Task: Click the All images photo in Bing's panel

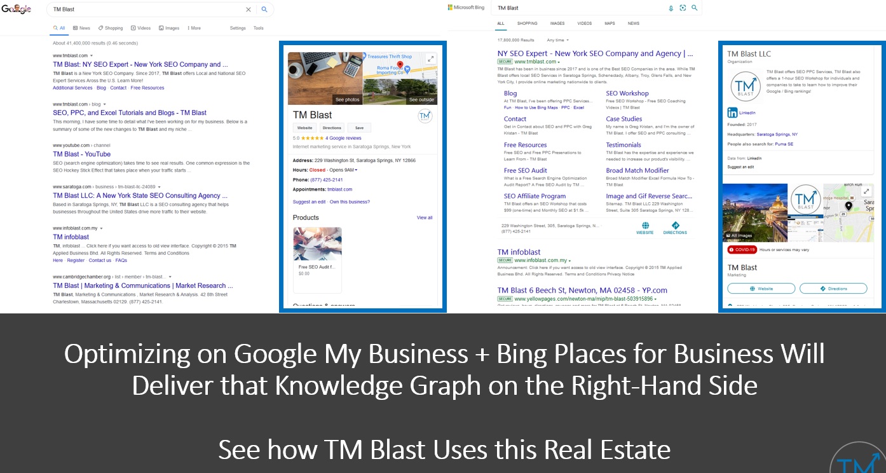Action: click(x=756, y=212)
